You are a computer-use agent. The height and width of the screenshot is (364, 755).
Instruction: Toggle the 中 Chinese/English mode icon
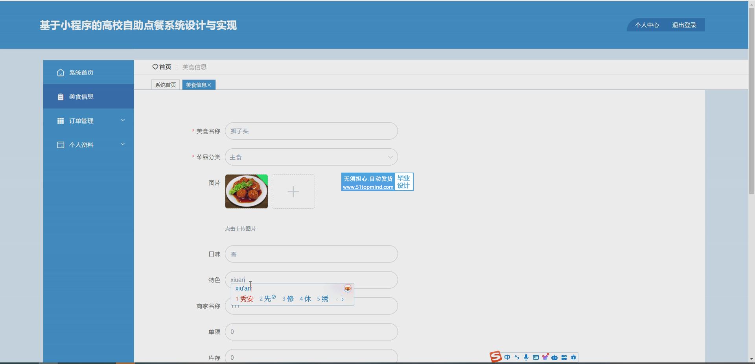pos(507,357)
